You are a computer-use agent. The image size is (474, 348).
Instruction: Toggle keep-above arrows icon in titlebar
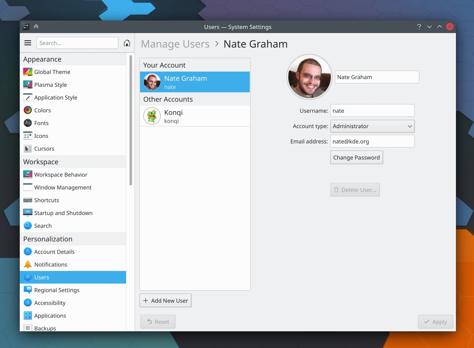pos(36,27)
